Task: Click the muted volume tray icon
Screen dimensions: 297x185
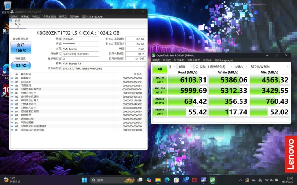Action: point(271,180)
